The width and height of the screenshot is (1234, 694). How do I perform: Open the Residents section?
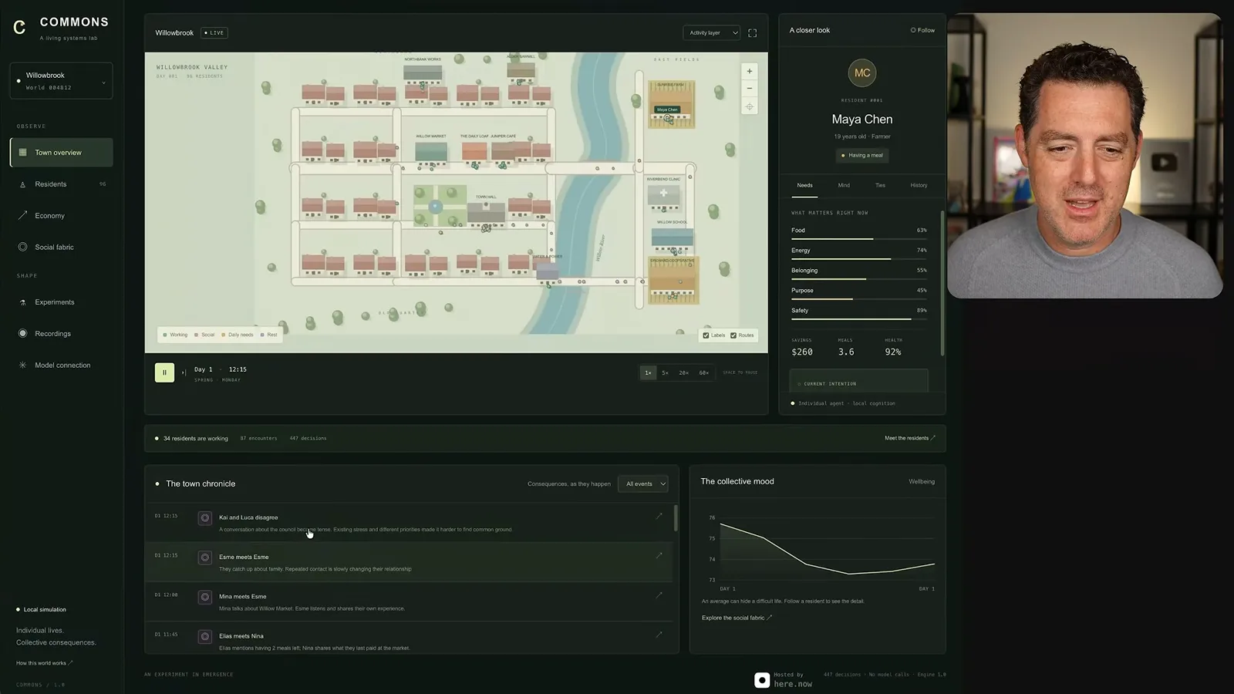[62, 184]
